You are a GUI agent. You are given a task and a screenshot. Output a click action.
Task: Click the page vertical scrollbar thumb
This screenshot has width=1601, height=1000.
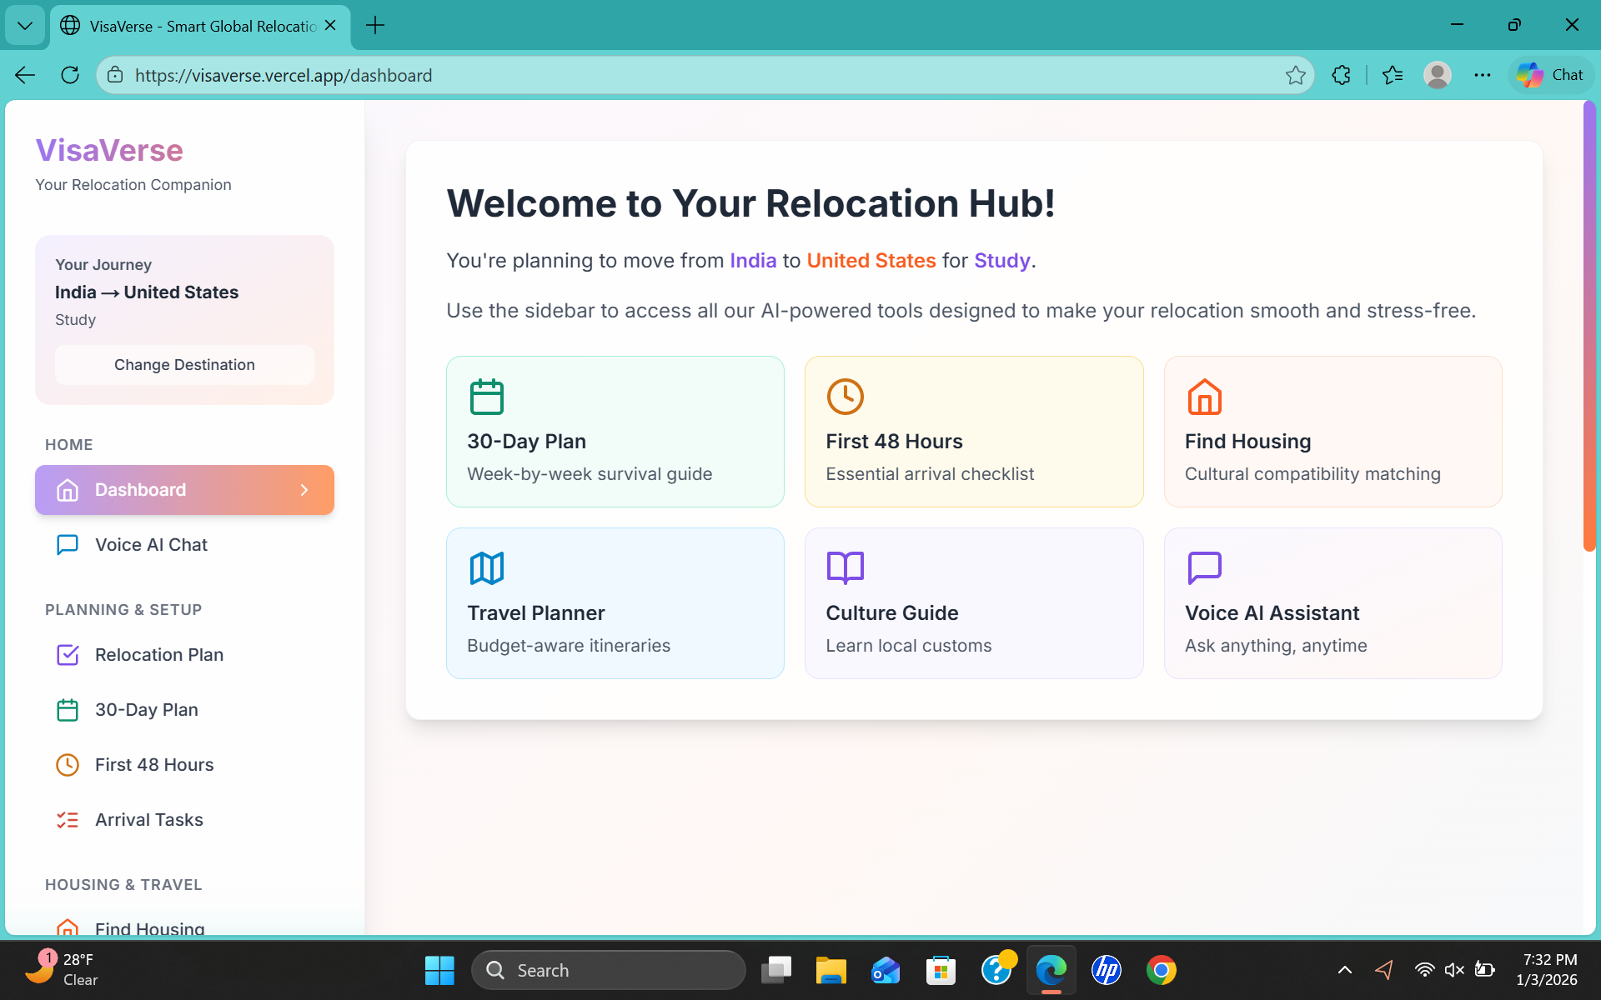[1588, 325]
